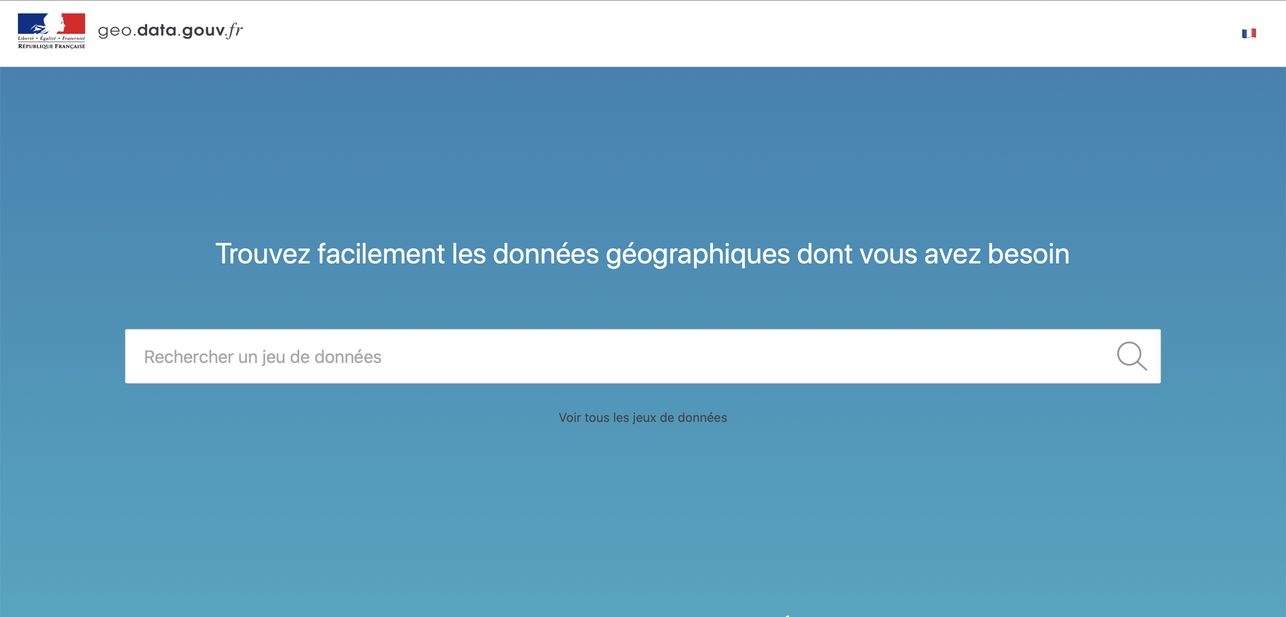Click the bold 'data' word in wordmark
The image size is (1286, 617).
pyautogui.click(x=157, y=30)
